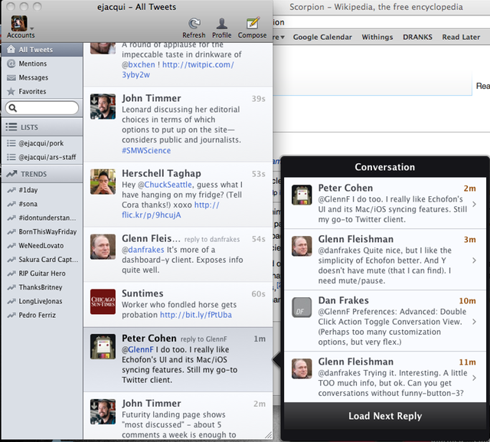
Task: Select the RIP Guitar Hero trend
Action: [43, 273]
